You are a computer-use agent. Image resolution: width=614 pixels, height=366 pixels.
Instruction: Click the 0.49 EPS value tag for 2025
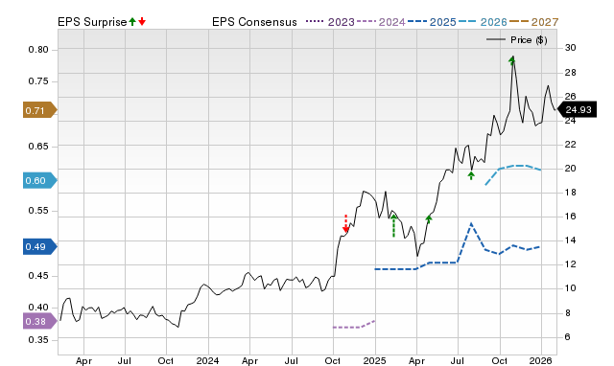click(x=39, y=247)
